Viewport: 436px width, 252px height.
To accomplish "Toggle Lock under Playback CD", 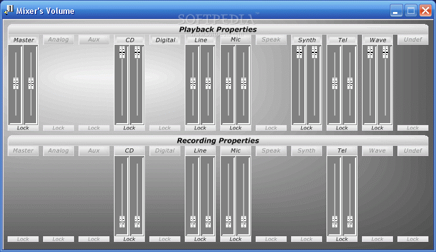I will (x=129, y=128).
